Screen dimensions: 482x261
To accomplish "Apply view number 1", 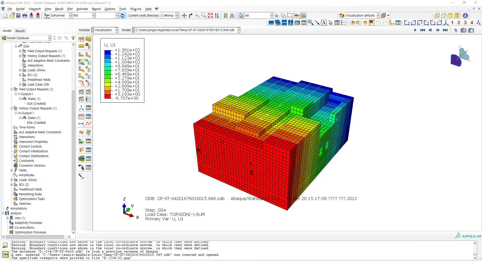I will tap(452, 23).
